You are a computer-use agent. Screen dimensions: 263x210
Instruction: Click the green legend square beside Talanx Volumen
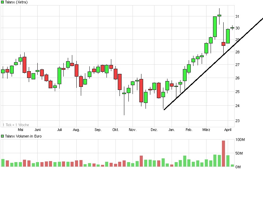click(3, 136)
